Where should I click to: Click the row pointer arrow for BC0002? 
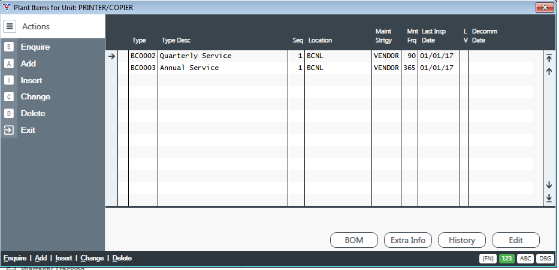point(111,56)
